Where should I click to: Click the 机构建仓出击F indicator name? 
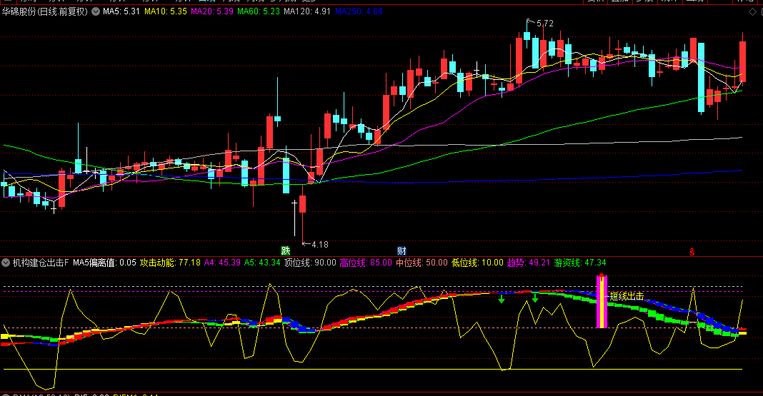[41, 263]
